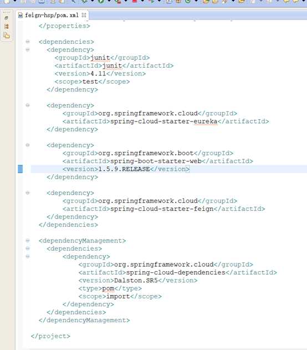Screen dimensions: 307x350
Task: Collapse the <dependencyManagement> element
Action: pos(28,240)
